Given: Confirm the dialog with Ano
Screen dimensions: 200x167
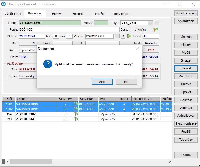Looking at the screenshot, I should pos(102,82).
